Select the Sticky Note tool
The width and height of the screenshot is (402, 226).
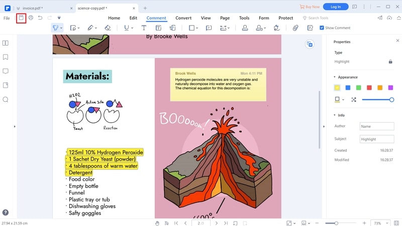click(209, 28)
